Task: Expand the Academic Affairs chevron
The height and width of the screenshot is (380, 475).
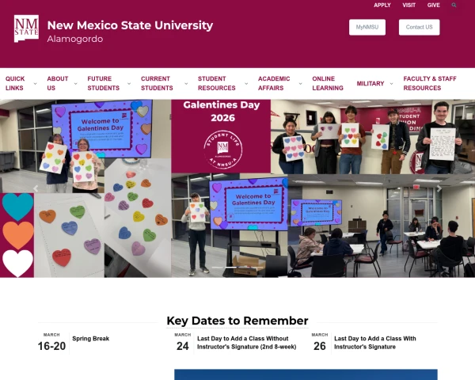Action: coord(301,84)
